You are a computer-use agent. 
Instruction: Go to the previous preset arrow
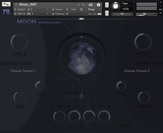79,5
